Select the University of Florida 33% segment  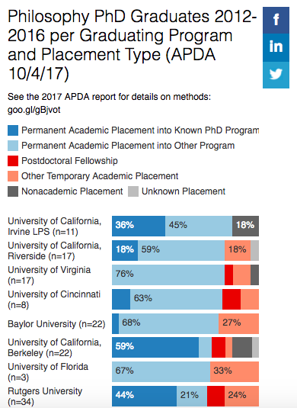click(235, 372)
